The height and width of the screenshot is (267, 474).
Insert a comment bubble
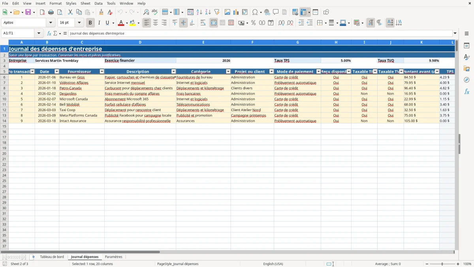[276, 12]
